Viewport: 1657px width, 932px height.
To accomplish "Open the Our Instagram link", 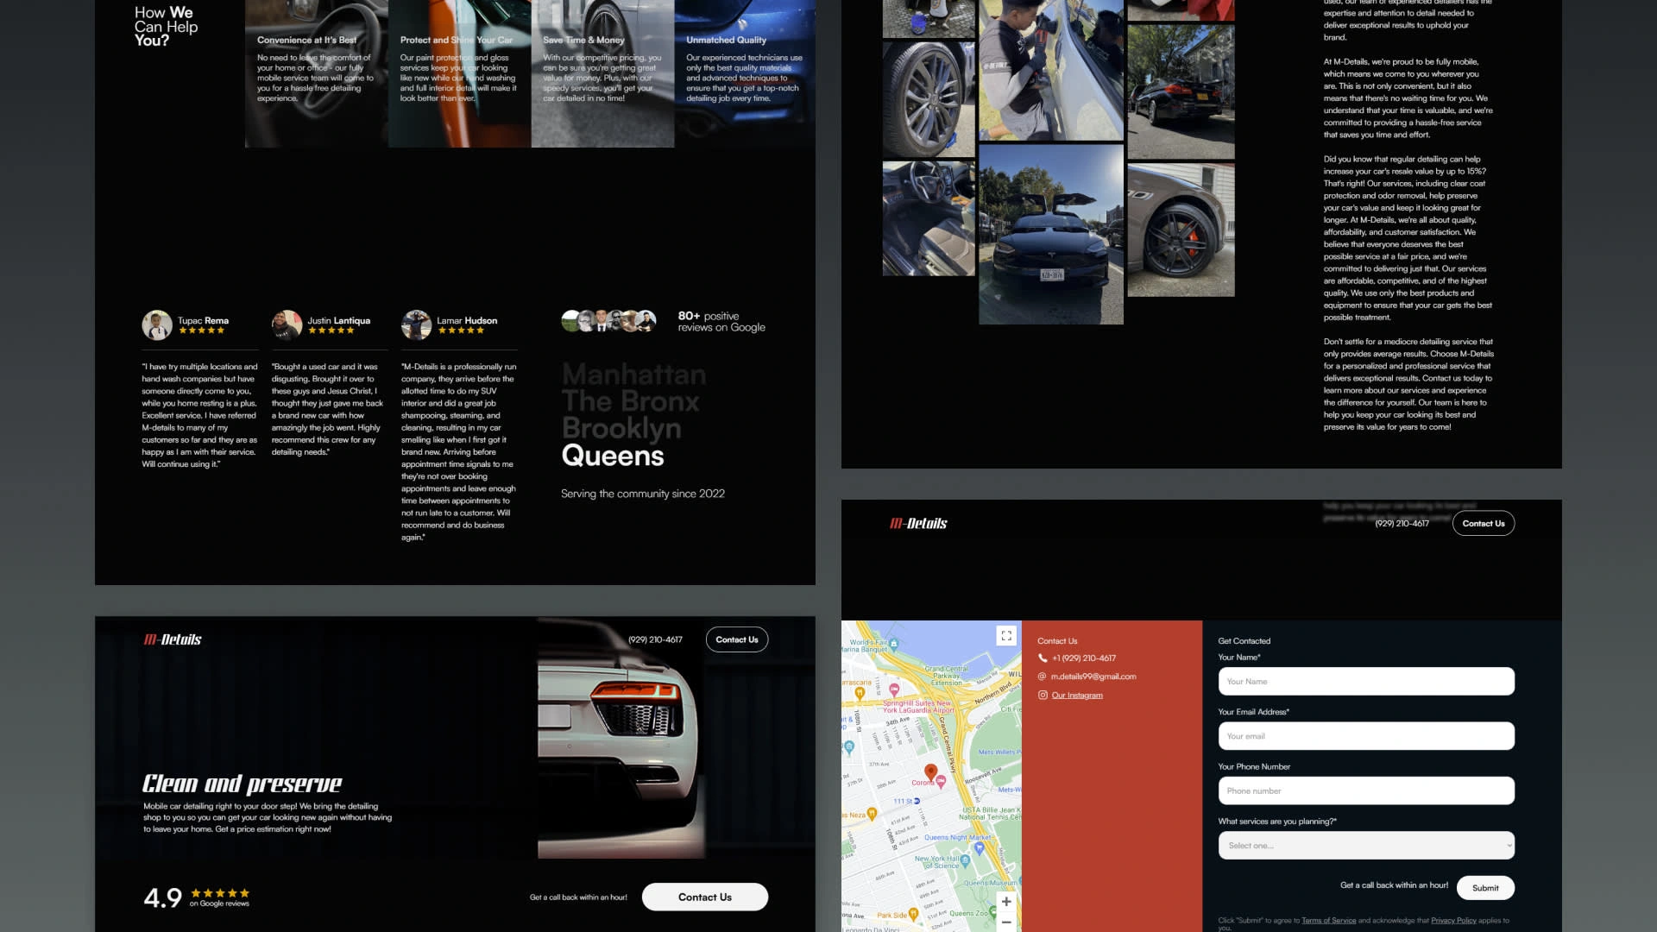I will pos(1077,696).
